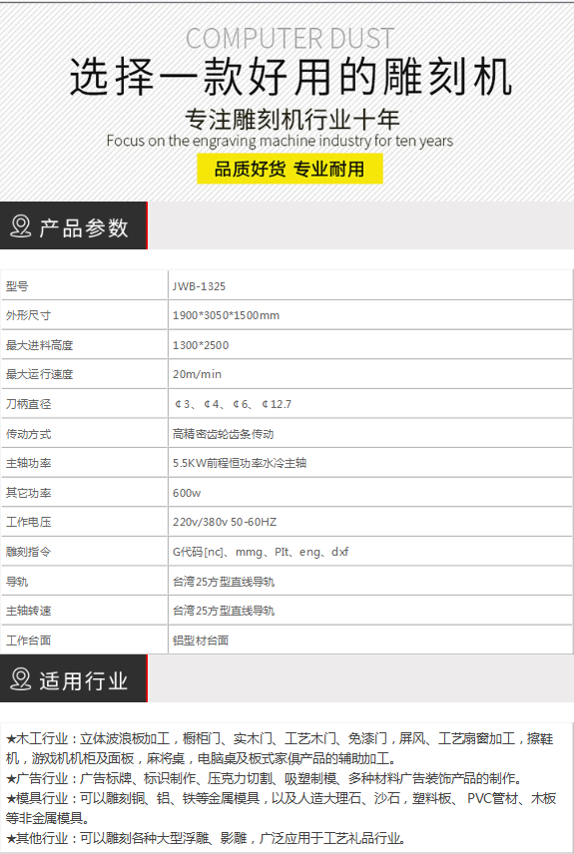Screen dimensions: 574x854
Task: Select the 外形尺寸 row label
Action: point(28,315)
